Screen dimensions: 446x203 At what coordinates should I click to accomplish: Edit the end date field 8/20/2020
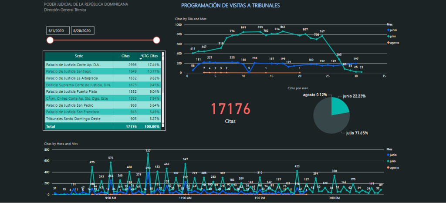point(83,30)
